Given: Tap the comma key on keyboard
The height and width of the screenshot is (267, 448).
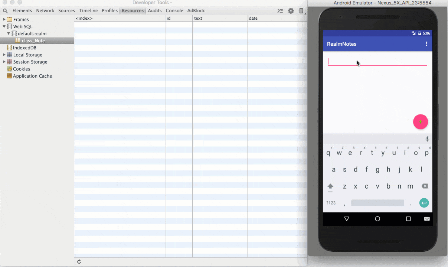Looking at the screenshot, I should coord(344,203).
